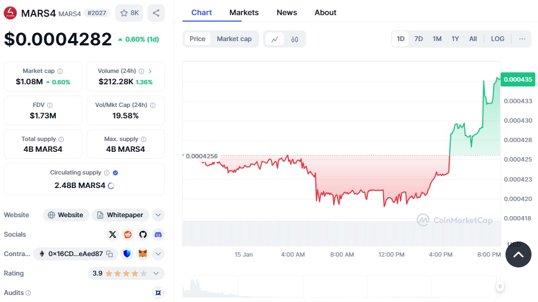538x302 pixels.
Task: Set chart range to 7D
Action: click(x=418, y=39)
